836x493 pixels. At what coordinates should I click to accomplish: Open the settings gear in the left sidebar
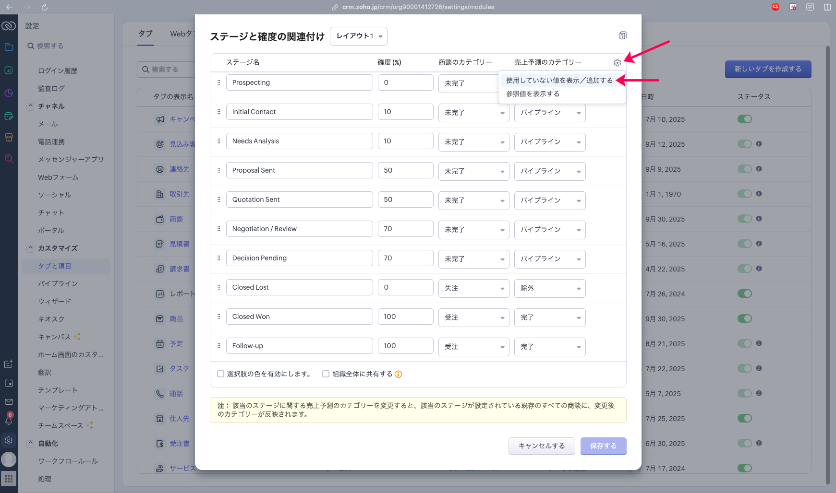9,440
